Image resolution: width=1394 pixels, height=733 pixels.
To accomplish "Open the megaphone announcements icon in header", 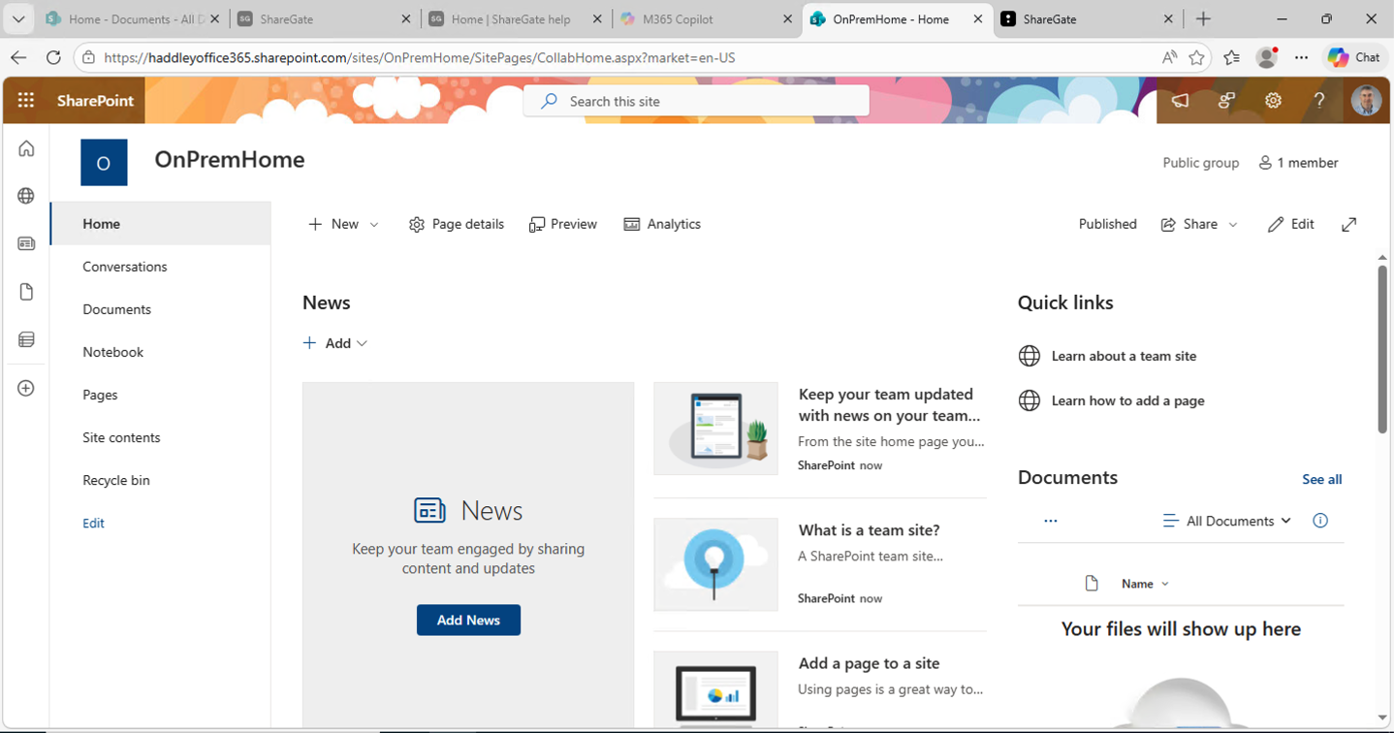I will coord(1180,100).
